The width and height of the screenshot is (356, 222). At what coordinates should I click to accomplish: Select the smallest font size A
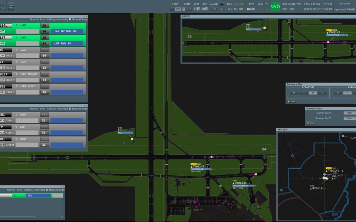(x=184, y=9)
